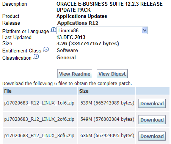Click the View Digest button
171x144 pixels.
tap(112, 74)
